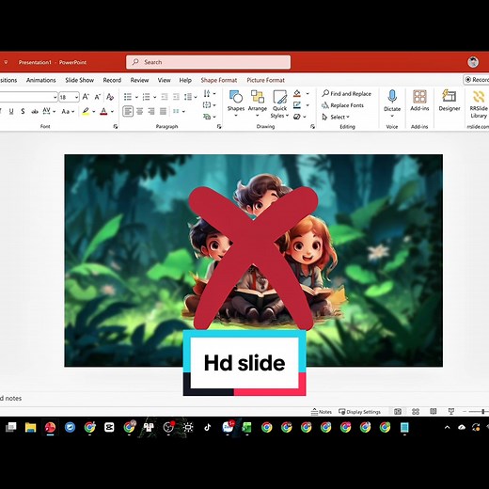Click Replace Fonts
Image resolution: width=489 pixels, height=489 pixels.
click(343, 105)
